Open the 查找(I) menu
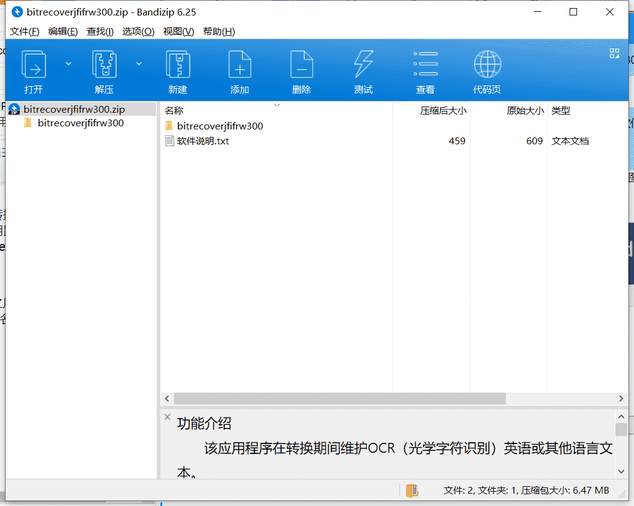Viewport: 634px width, 506px height. (x=100, y=32)
